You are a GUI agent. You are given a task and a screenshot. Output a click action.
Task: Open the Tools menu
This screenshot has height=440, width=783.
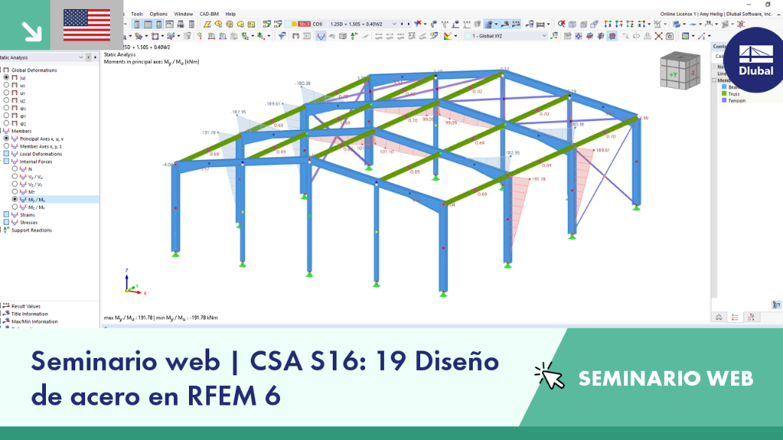click(x=137, y=14)
